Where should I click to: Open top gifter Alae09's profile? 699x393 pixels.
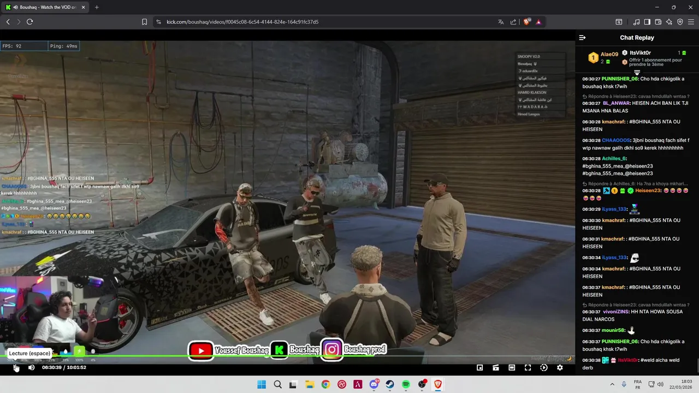(x=609, y=54)
